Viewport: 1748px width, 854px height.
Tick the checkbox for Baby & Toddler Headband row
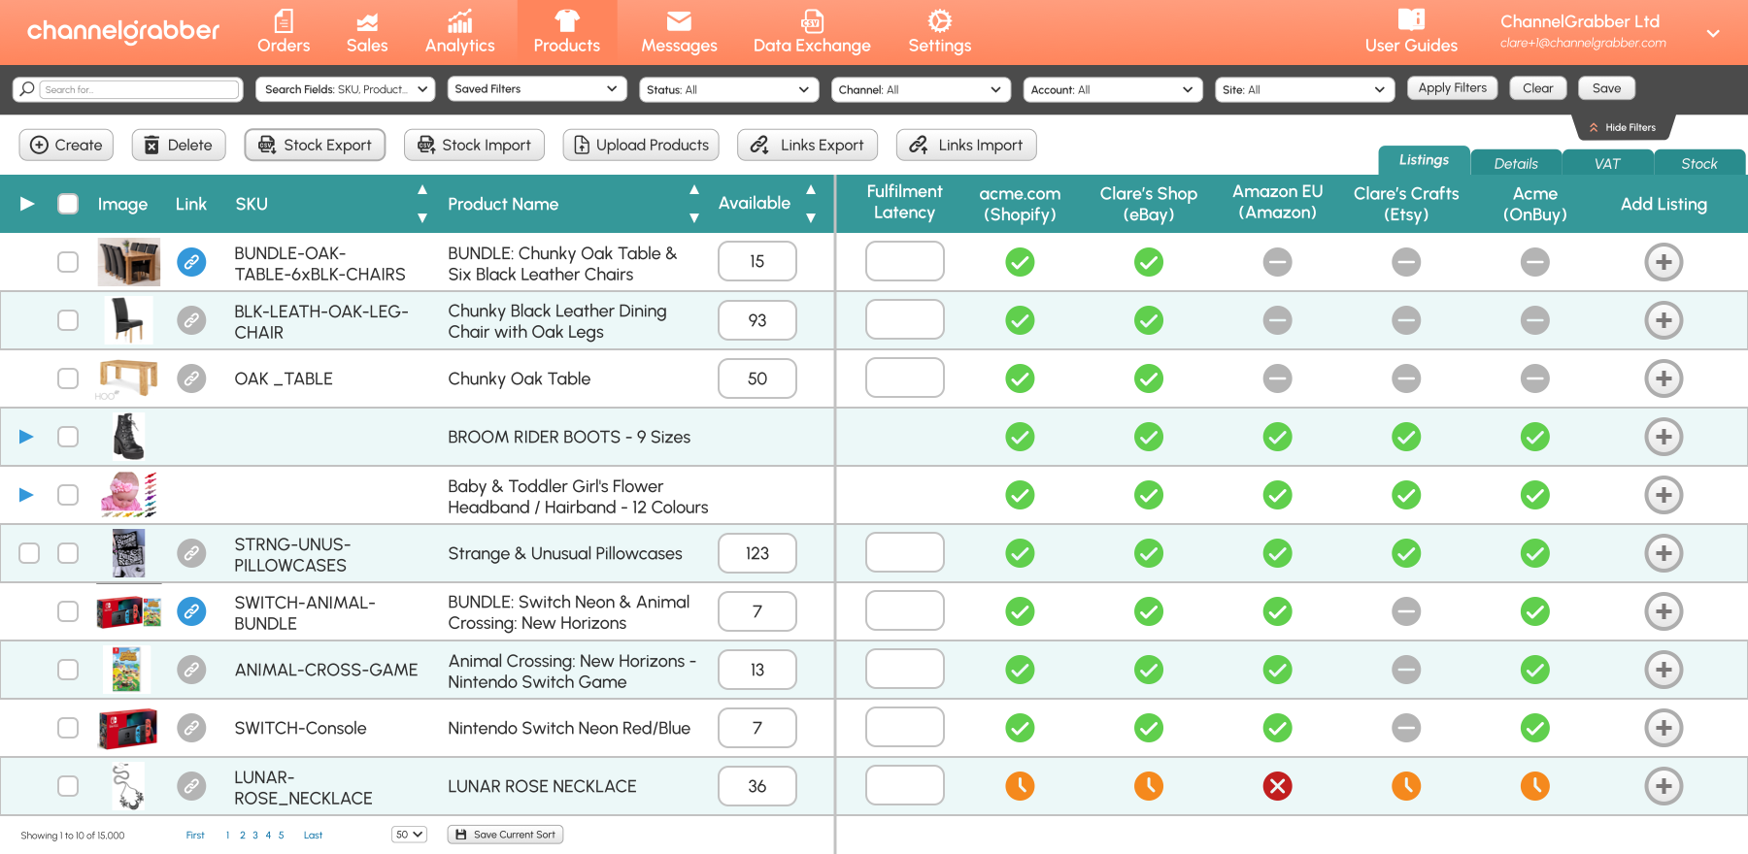click(68, 495)
